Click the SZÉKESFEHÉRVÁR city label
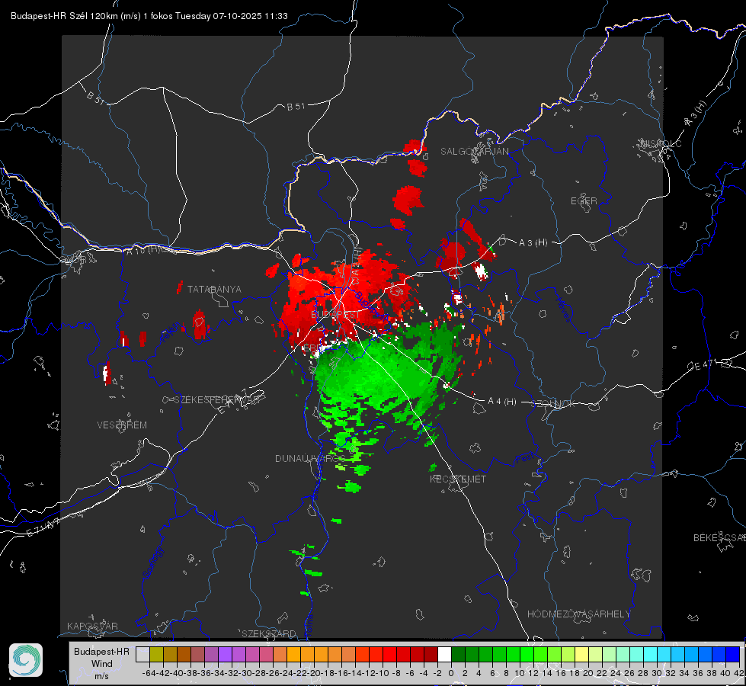 (217, 400)
